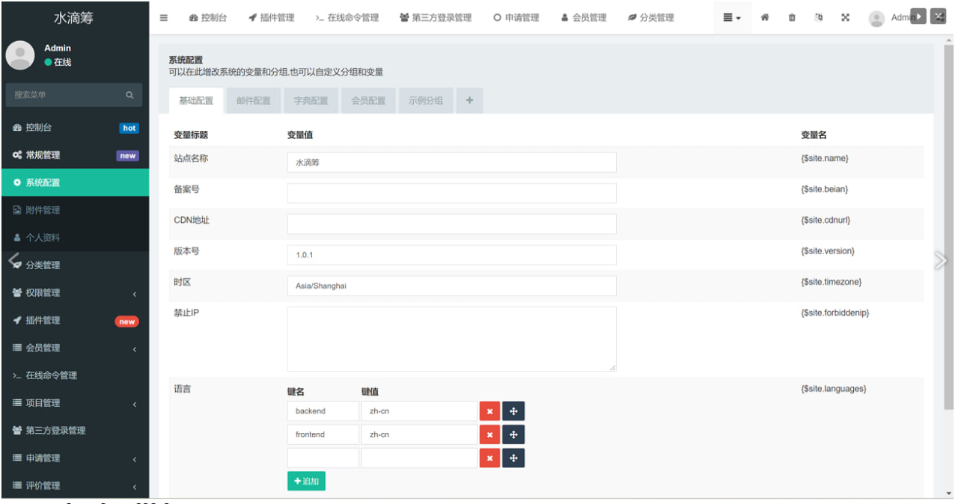
Task: Open the top-bar list dropdown menu
Action: point(731,18)
